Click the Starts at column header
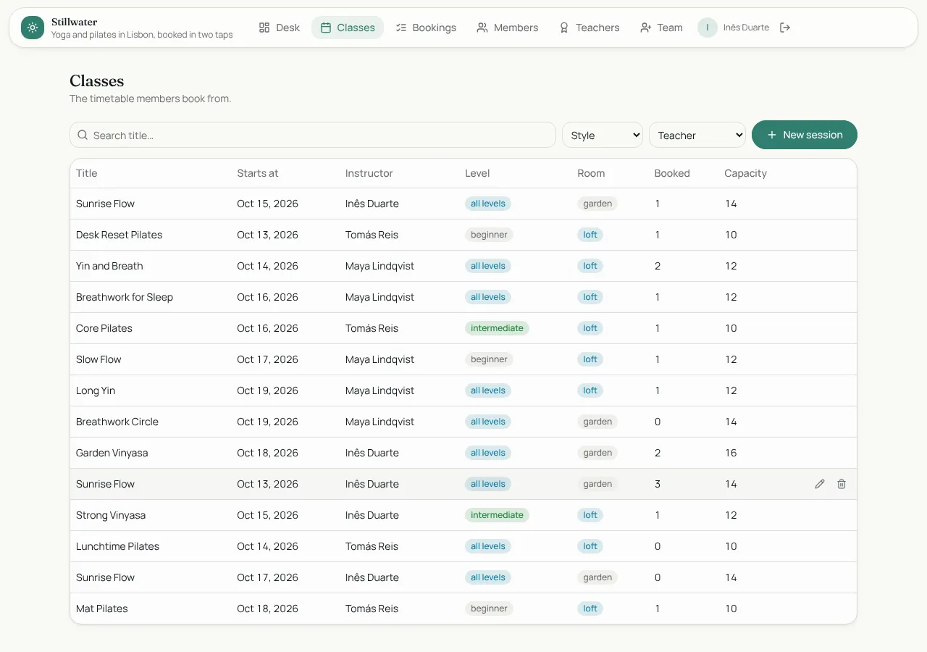 point(258,173)
